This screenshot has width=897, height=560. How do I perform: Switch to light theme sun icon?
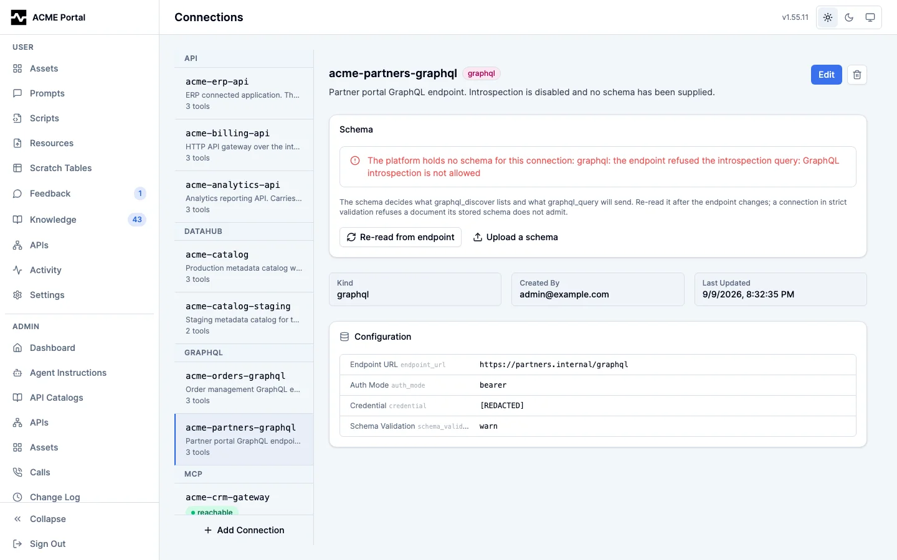[x=828, y=17]
